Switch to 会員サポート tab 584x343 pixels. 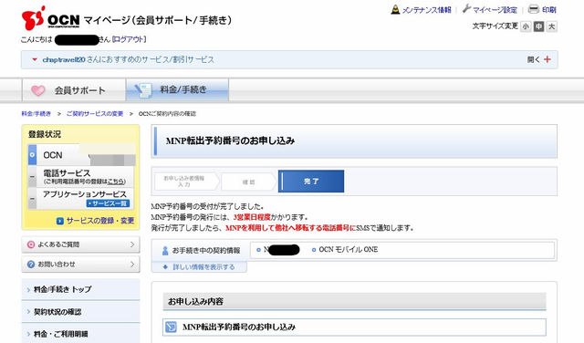click(x=74, y=90)
